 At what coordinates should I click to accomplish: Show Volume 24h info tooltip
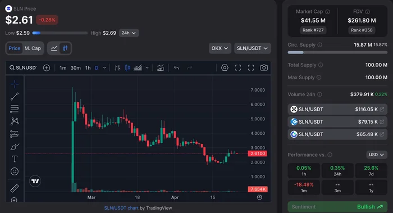[319, 94]
